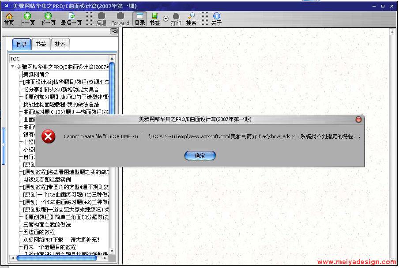This screenshot has height=268, width=399.
Task: Select root node 美雅网精华集之PRO/E曲面设计篇
Action: 63,67
